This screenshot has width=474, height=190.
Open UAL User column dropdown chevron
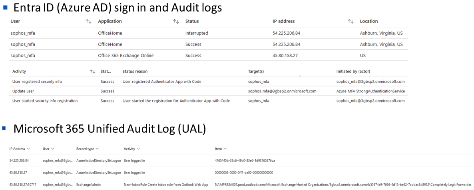(x=53, y=149)
